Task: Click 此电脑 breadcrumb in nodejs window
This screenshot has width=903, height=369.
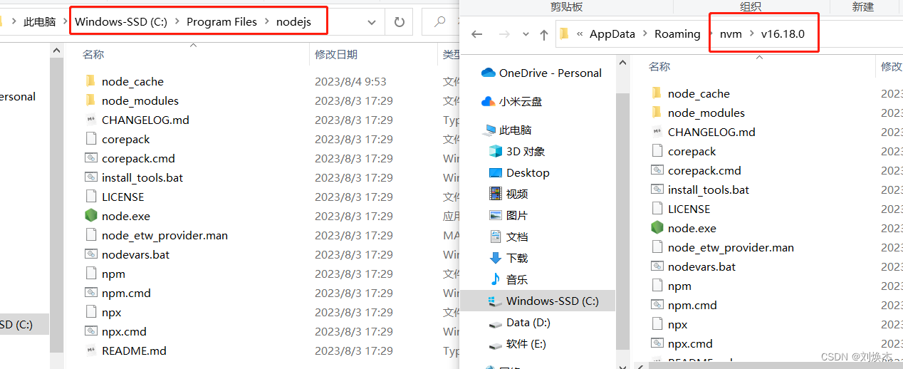Action: click(x=39, y=22)
